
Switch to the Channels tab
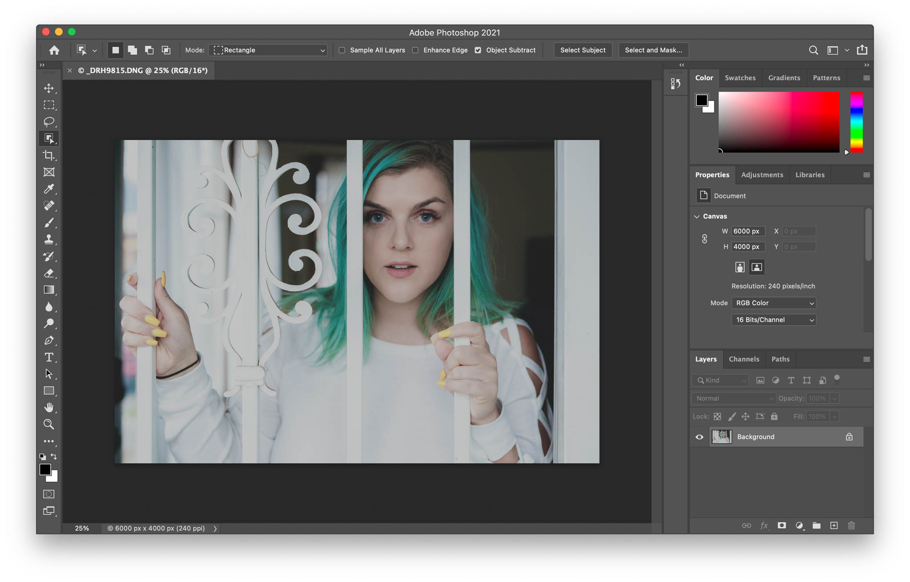tap(744, 359)
